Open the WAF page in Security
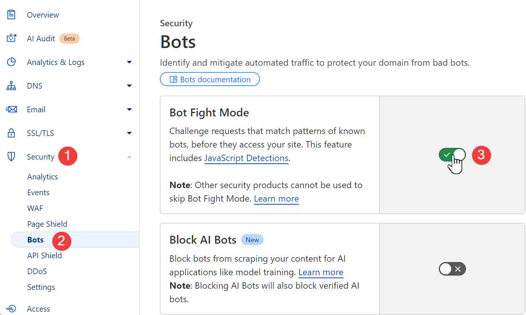Screen dimensions: 526x315 pyautogui.click(x=35, y=208)
